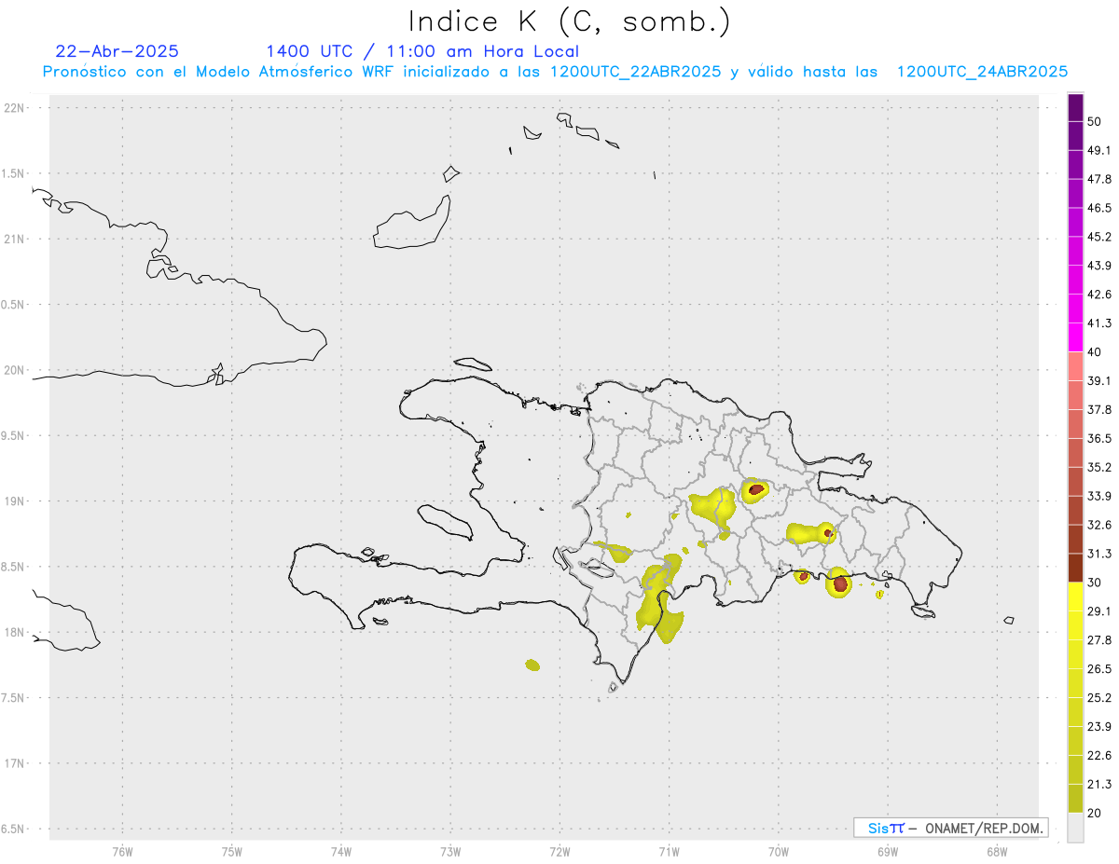Click the 18N latitude label

(x=16, y=632)
